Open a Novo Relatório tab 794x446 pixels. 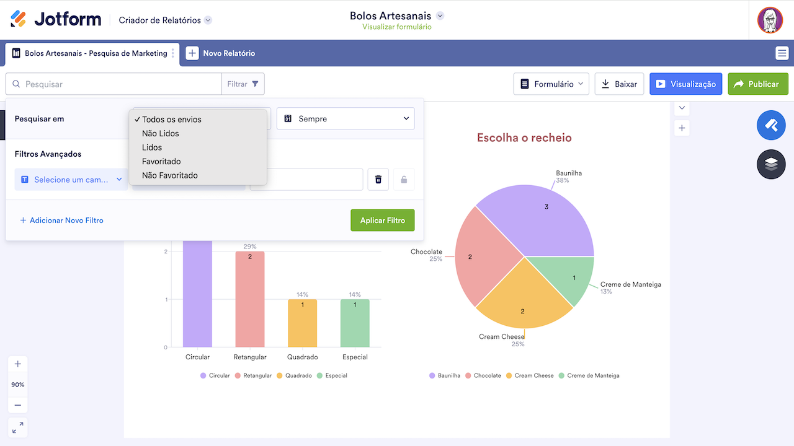220,53
